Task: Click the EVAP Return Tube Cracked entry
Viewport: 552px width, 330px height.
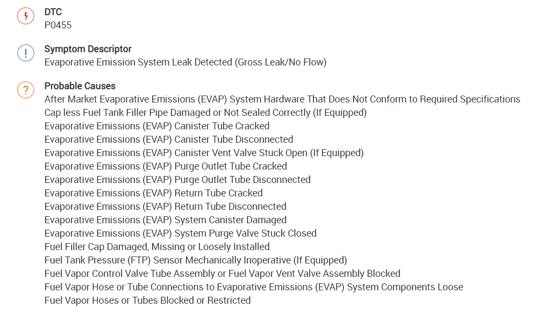Action: (x=153, y=193)
